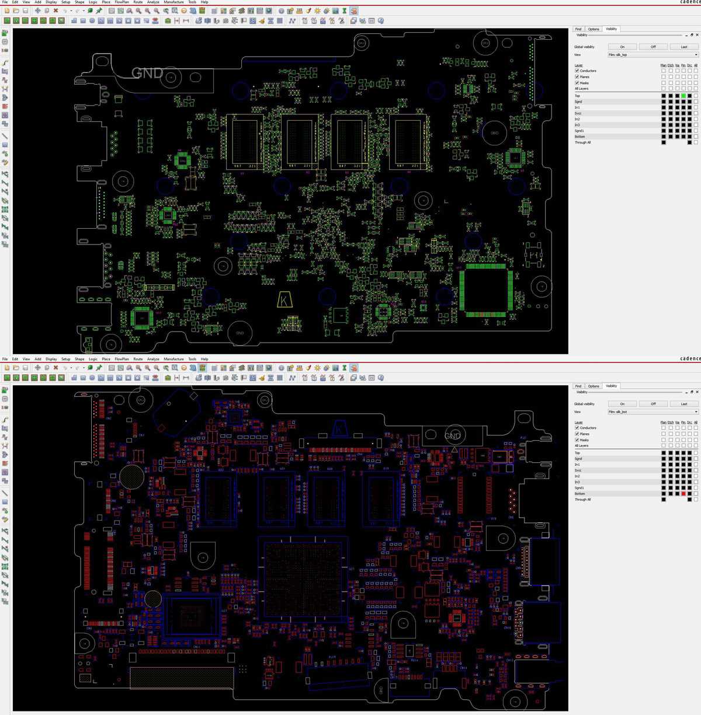Image resolution: width=701 pixels, height=715 pixels.
Task: Click Global visibility On button in silk_top window
Action: [622, 47]
